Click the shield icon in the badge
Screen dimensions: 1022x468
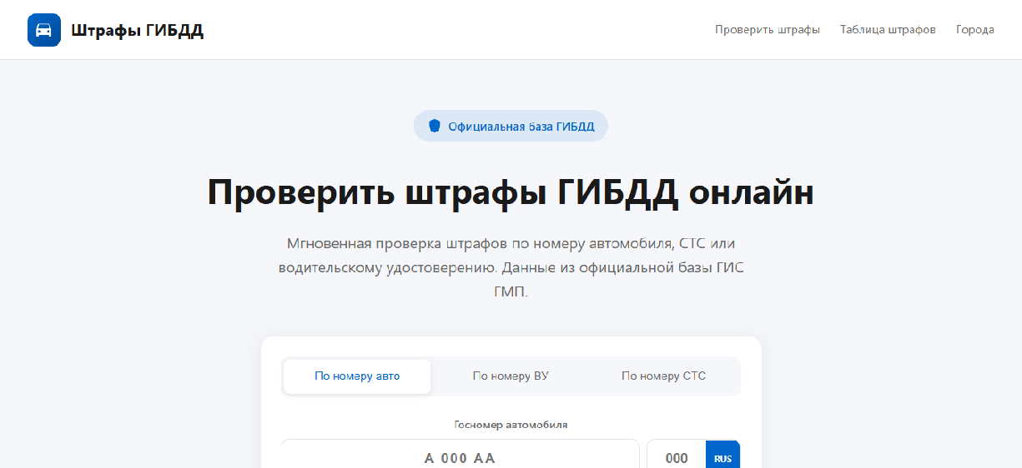435,126
